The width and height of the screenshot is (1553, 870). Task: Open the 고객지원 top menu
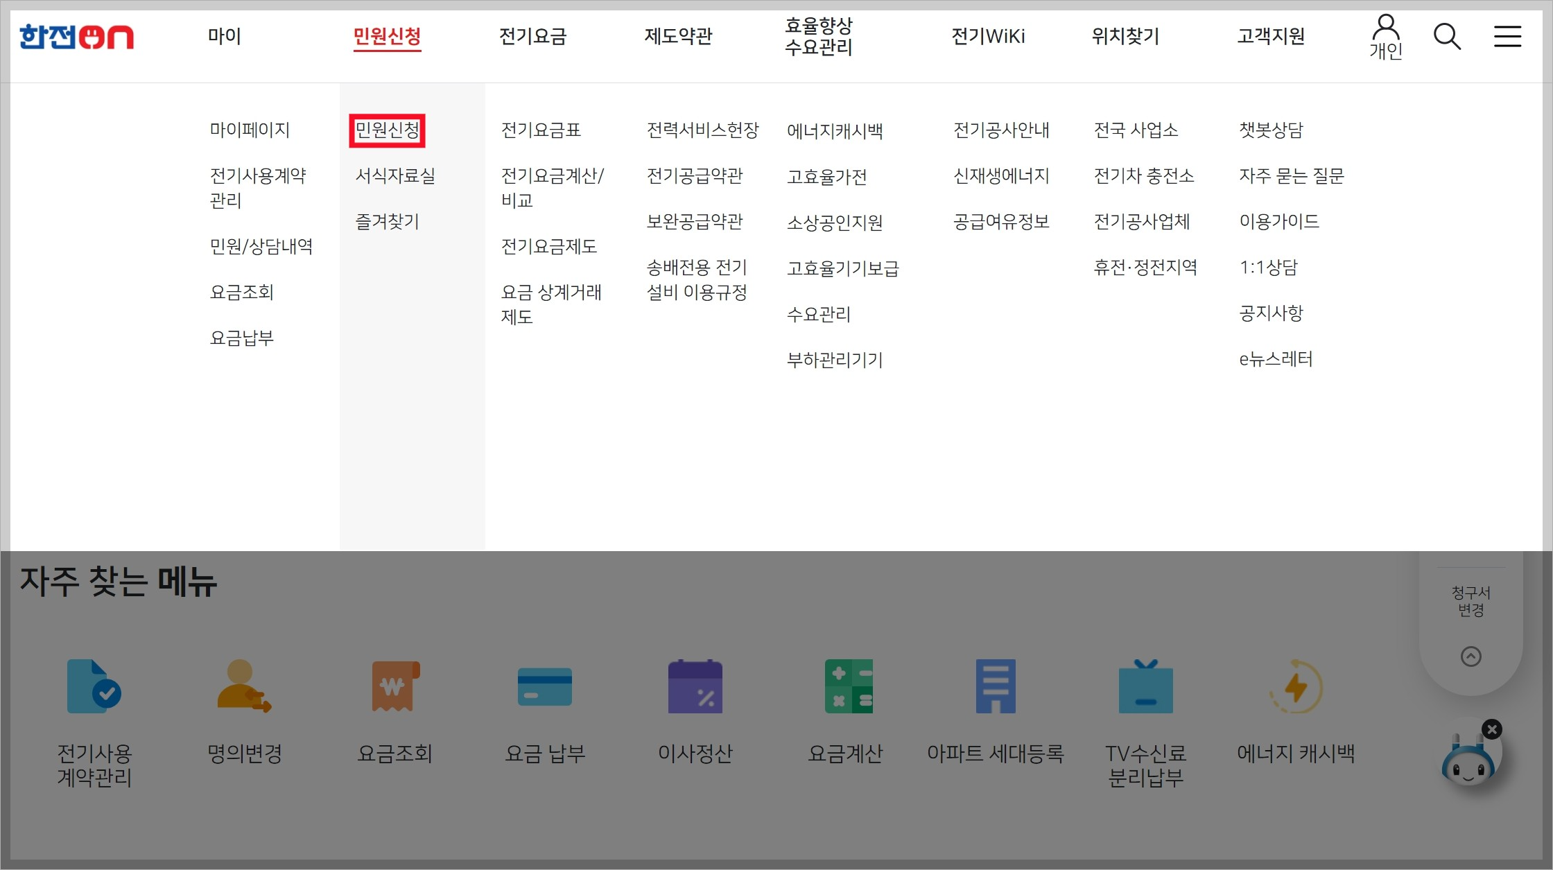(x=1271, y=36)
